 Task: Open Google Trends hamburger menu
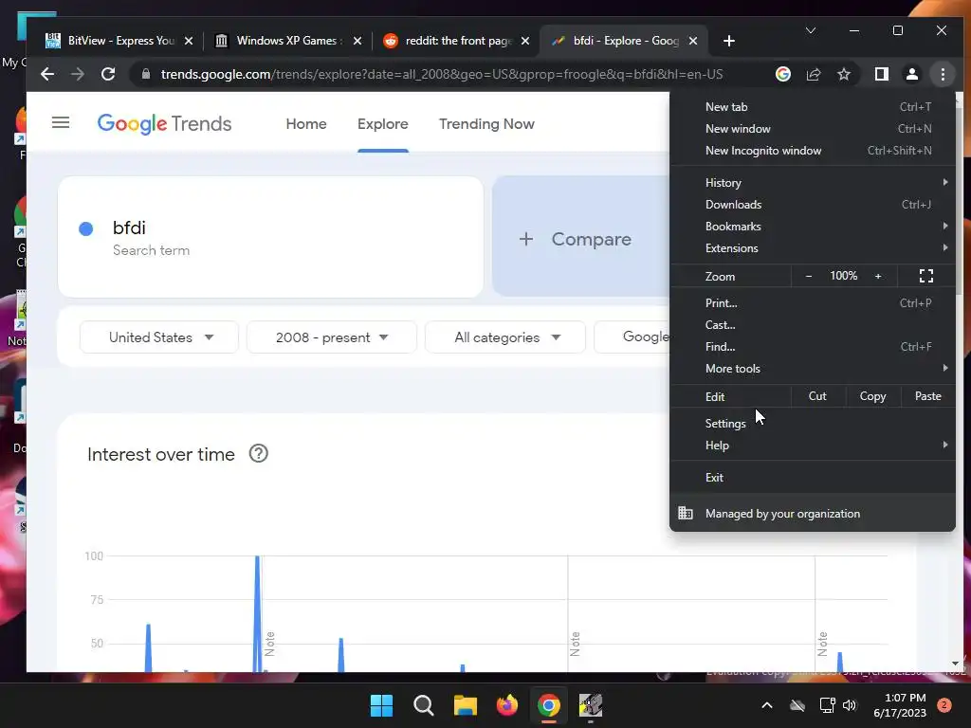pos(60,122)
